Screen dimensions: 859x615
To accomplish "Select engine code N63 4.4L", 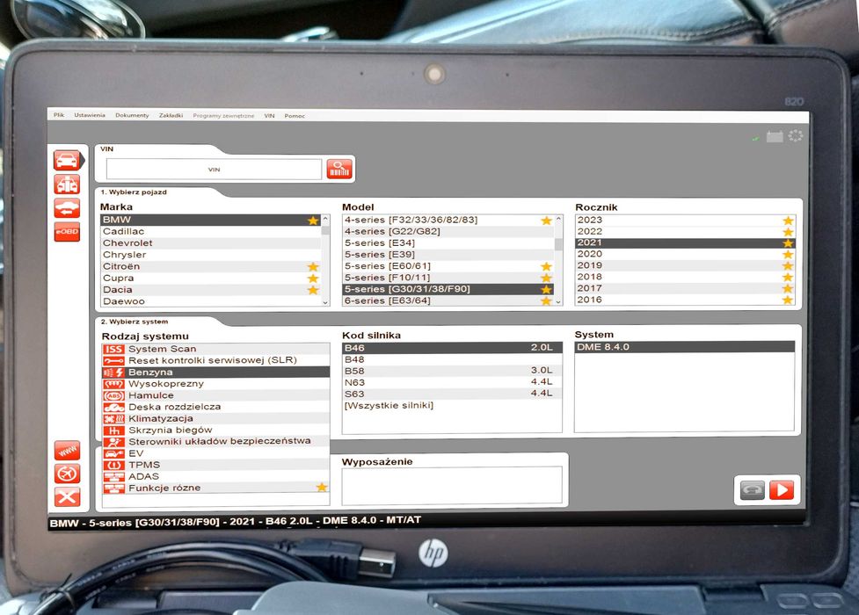I will point(452,382).
